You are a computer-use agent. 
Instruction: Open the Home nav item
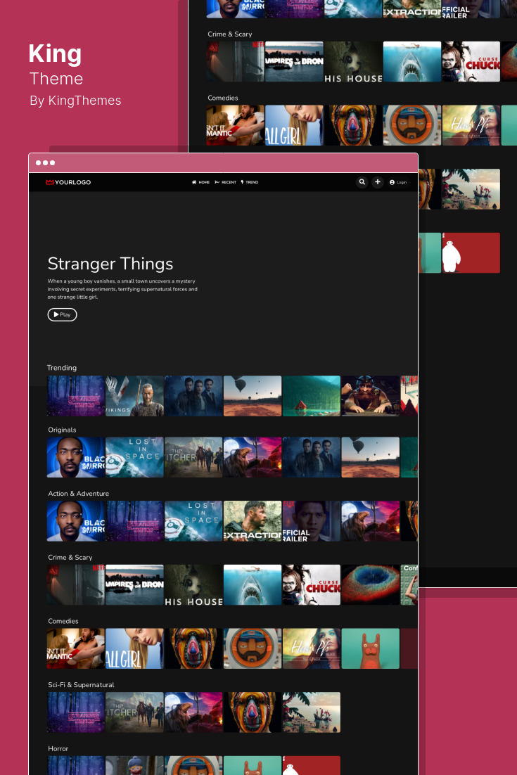coord(200,182)
